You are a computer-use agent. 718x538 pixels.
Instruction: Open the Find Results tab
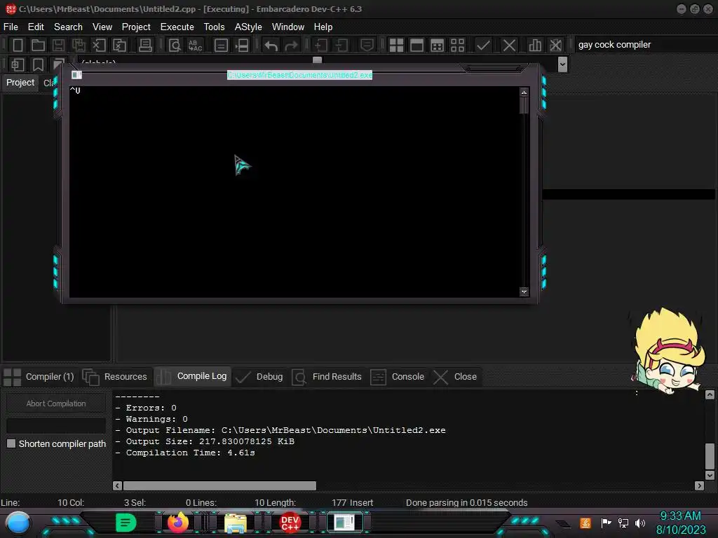tap(327, 376)
